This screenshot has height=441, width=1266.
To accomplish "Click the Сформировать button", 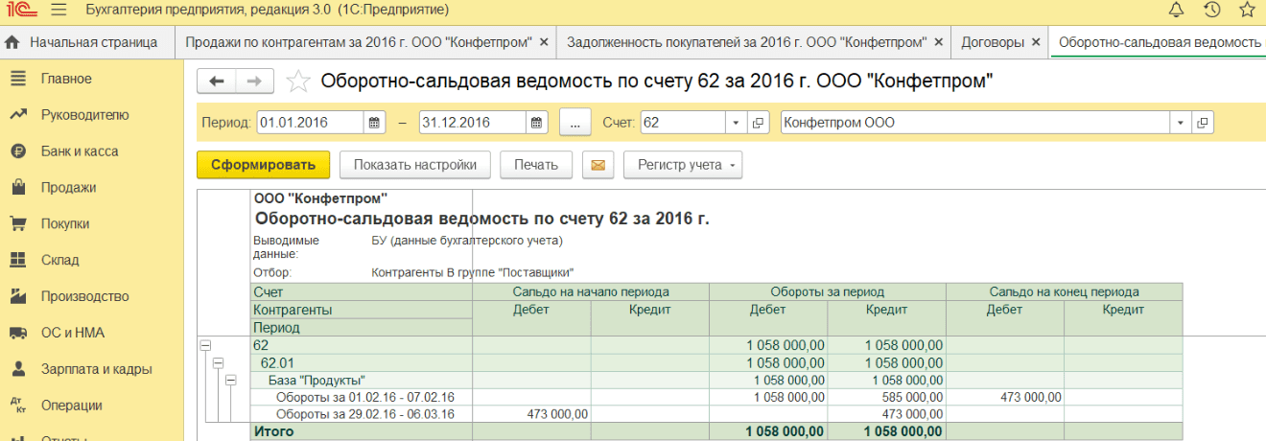I will (263, 165).
